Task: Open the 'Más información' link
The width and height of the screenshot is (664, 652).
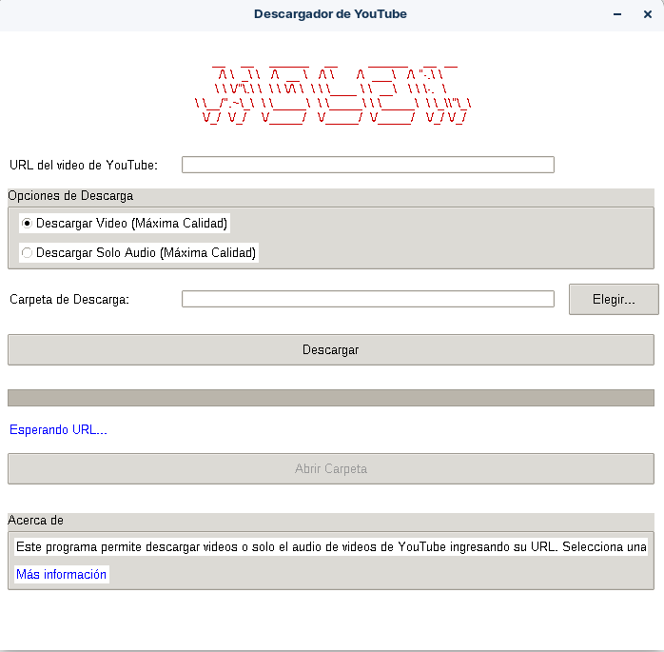Action: coord(62,575)
